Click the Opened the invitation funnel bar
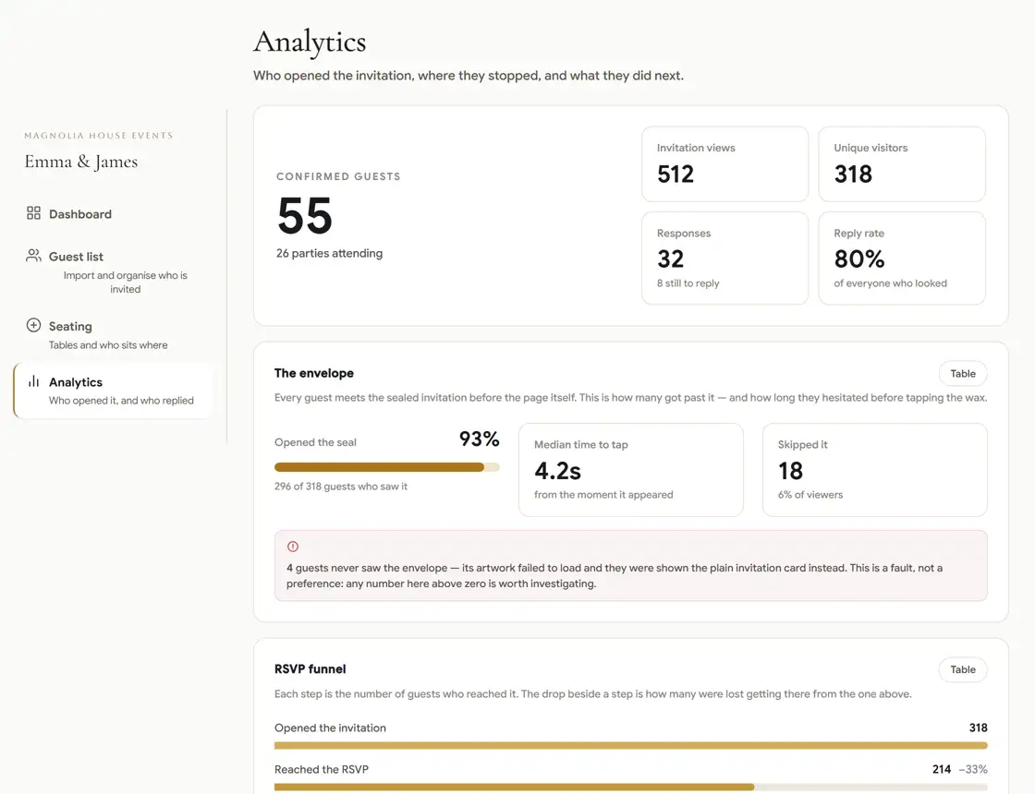The width and height of the screenshot is (1035, 794). click(630, 746)
